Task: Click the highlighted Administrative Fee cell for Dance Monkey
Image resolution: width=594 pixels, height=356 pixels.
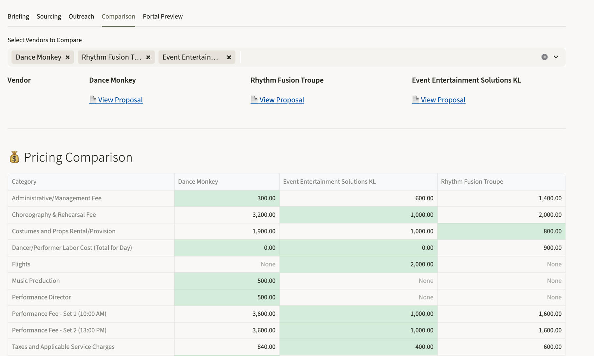Action: point(227,198)
